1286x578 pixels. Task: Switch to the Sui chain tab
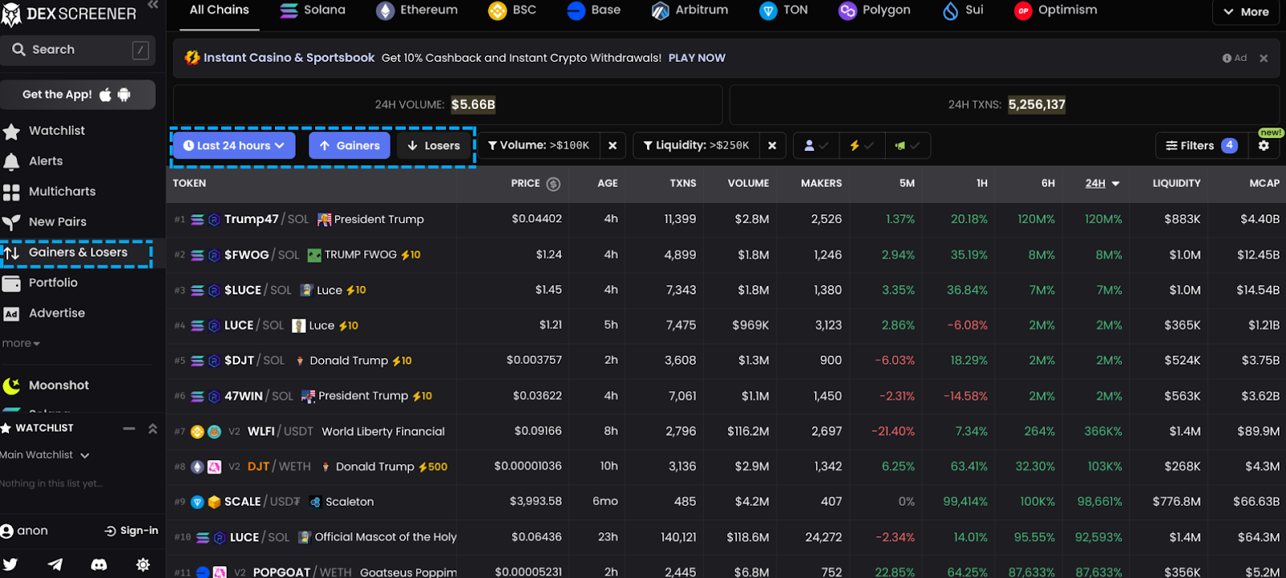[x=963, y=10]
